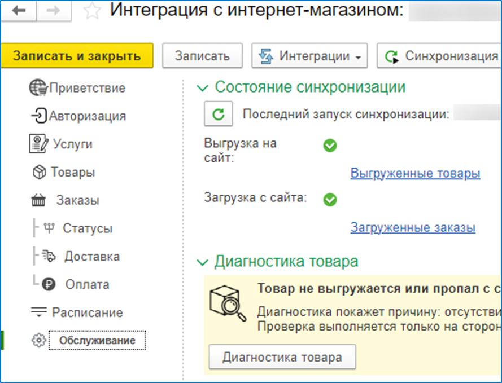Screen dimensions: 502x383
Task: Open the Интеграции dropdown menu
Action: tap(309, 56)
